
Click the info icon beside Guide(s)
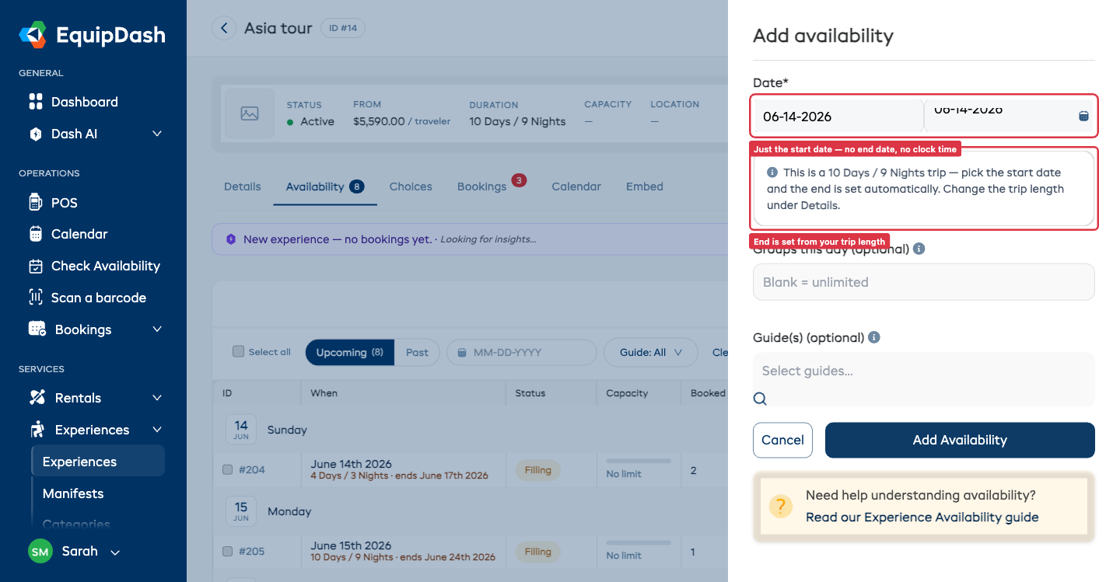pyautogui.click(x=874, y=338)
